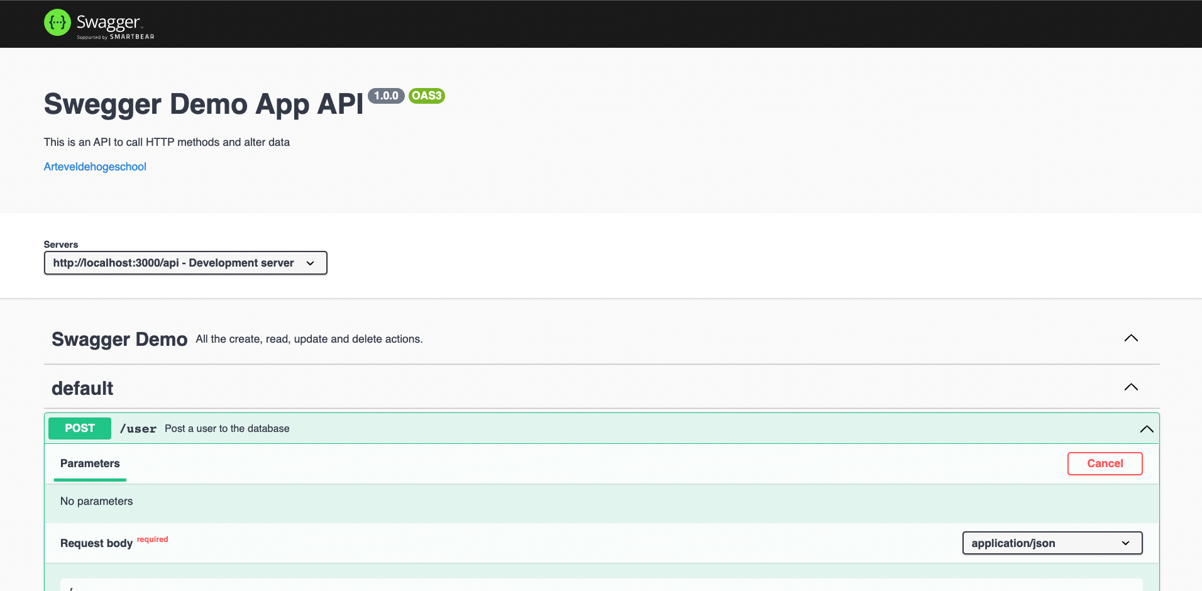Viewport: 1202px width, 591px height.
Task: Click the 'Request body' label
Action: [96, 543]
